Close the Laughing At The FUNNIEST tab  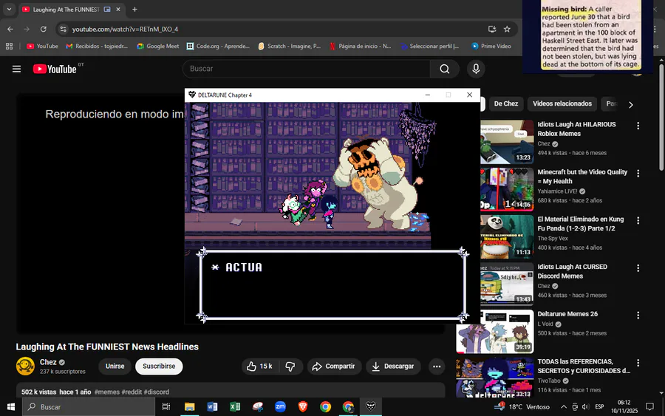[118, 10]
